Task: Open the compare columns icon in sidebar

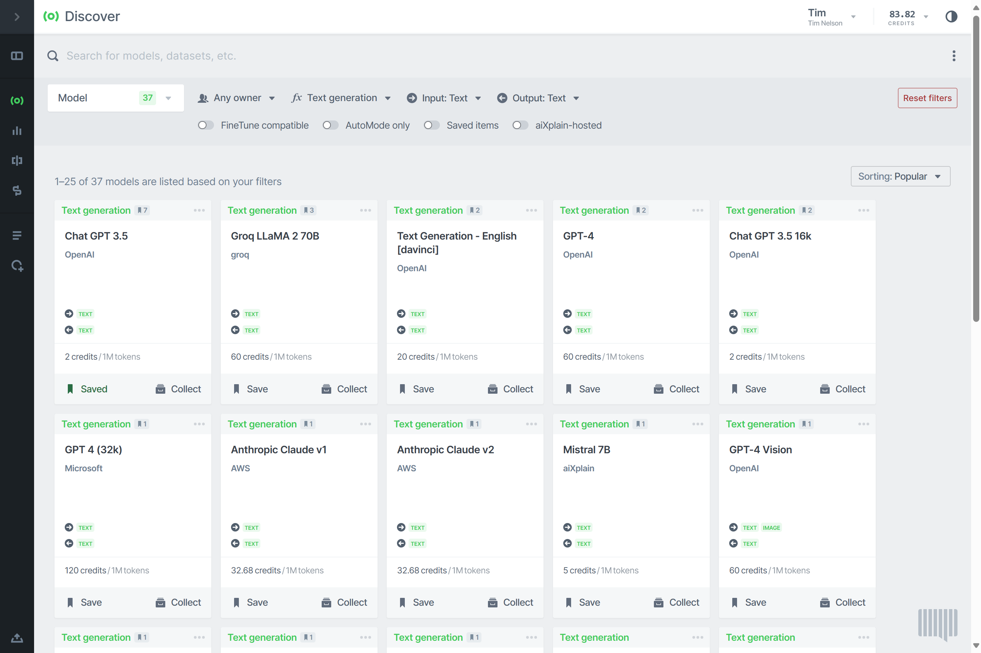Action: [x=17, y=160]
